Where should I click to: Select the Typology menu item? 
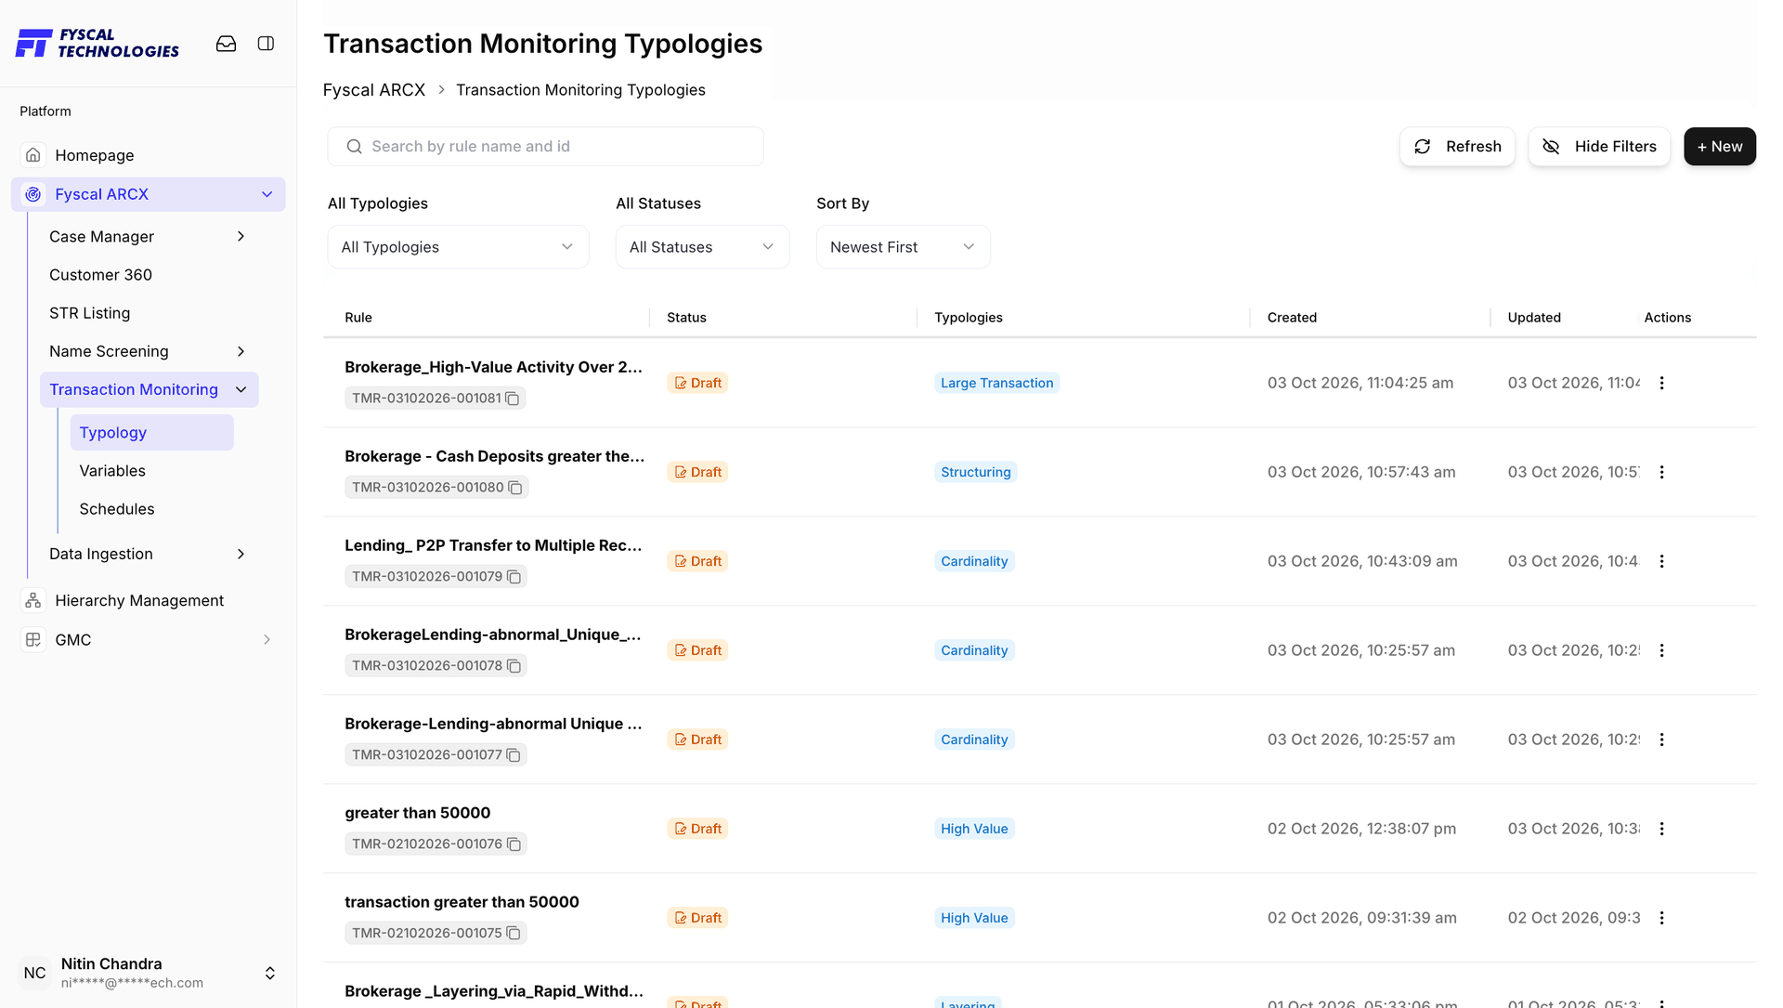151,433
